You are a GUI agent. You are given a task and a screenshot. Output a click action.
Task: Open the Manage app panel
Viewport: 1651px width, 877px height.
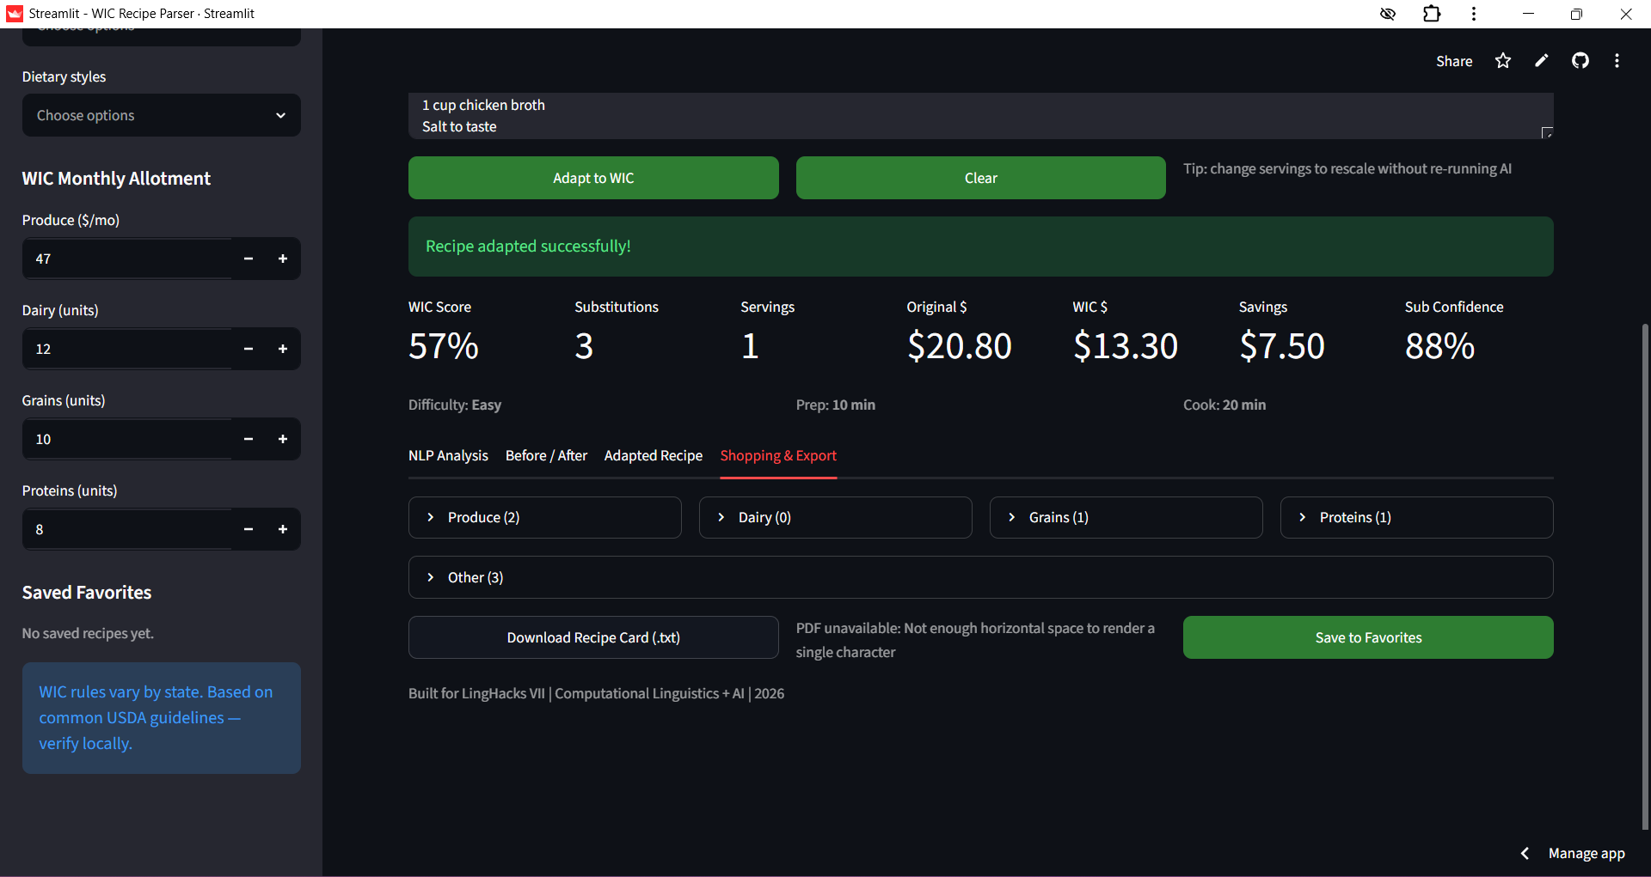1587,854
